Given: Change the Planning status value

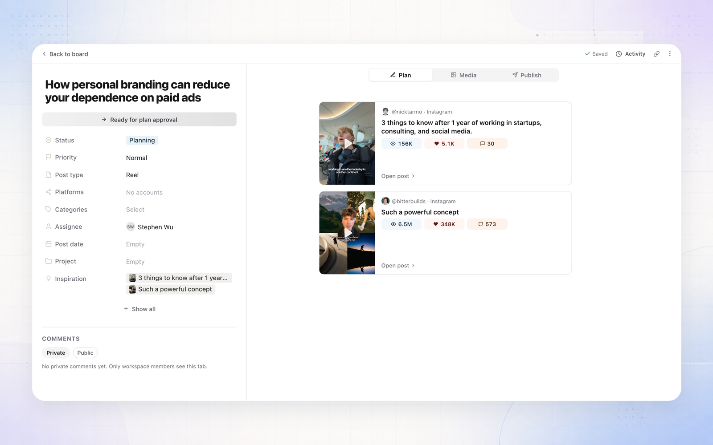Looking at the screenshot, I should click(142, 140).
